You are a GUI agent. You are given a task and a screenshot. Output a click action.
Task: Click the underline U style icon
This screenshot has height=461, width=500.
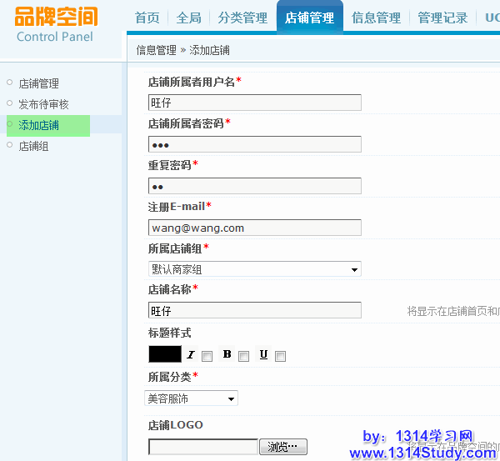point(263,354)
